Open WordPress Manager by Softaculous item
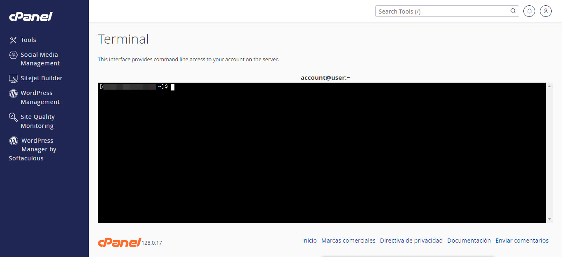 [33, 149]
